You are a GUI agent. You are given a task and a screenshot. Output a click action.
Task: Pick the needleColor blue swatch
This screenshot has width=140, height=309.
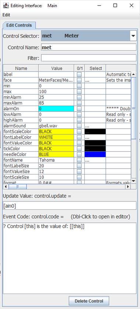pyautogui.click(x=95, y=154)
